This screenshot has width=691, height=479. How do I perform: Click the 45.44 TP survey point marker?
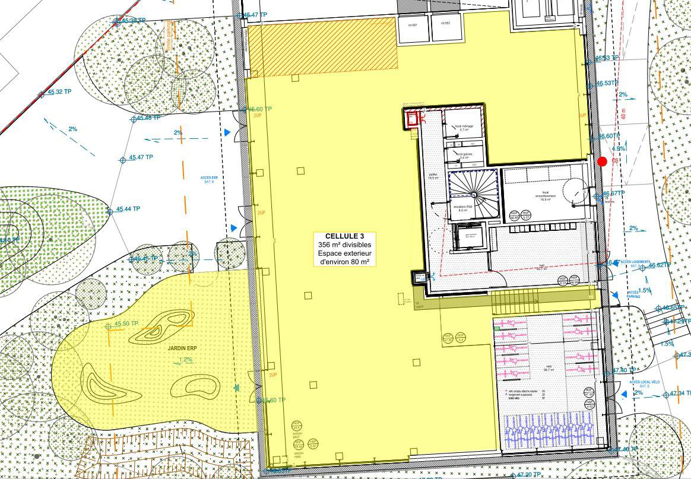[110, 211]
